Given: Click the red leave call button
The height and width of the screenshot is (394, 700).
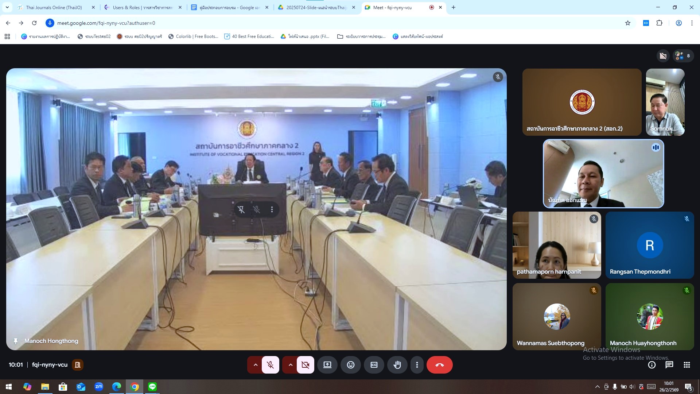Looking at the screenshot, I should [x=439, y=365].
